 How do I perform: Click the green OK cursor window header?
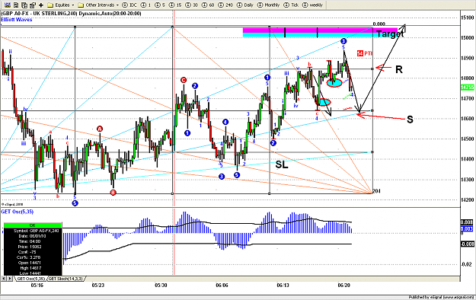tap(33, 225)
